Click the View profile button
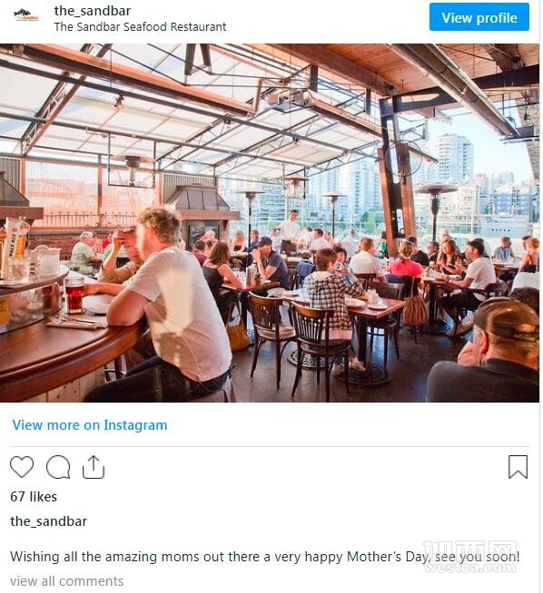Viewport: 543px width, 593px height. point(479,17)
